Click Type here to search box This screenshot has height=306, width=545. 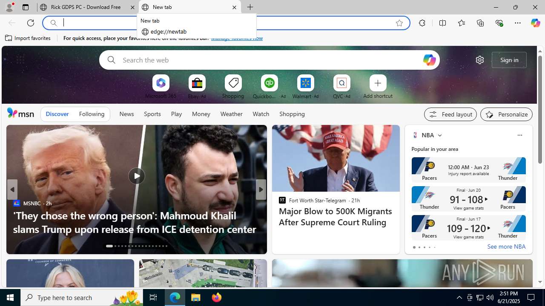[x=81, y=297]
